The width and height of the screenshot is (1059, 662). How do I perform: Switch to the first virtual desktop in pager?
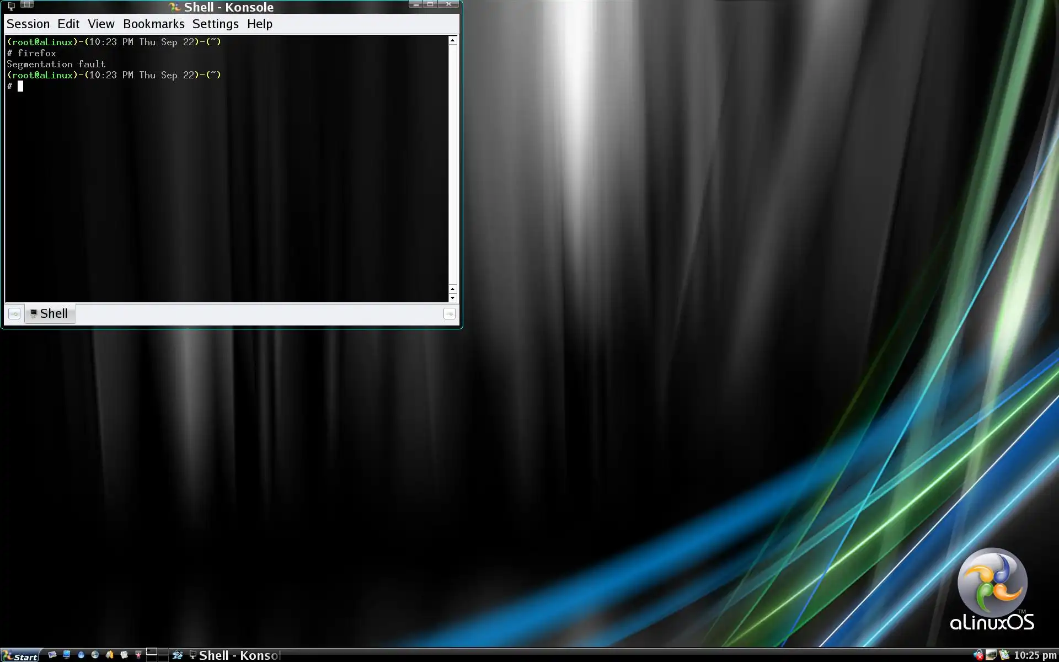coord(152,651)
